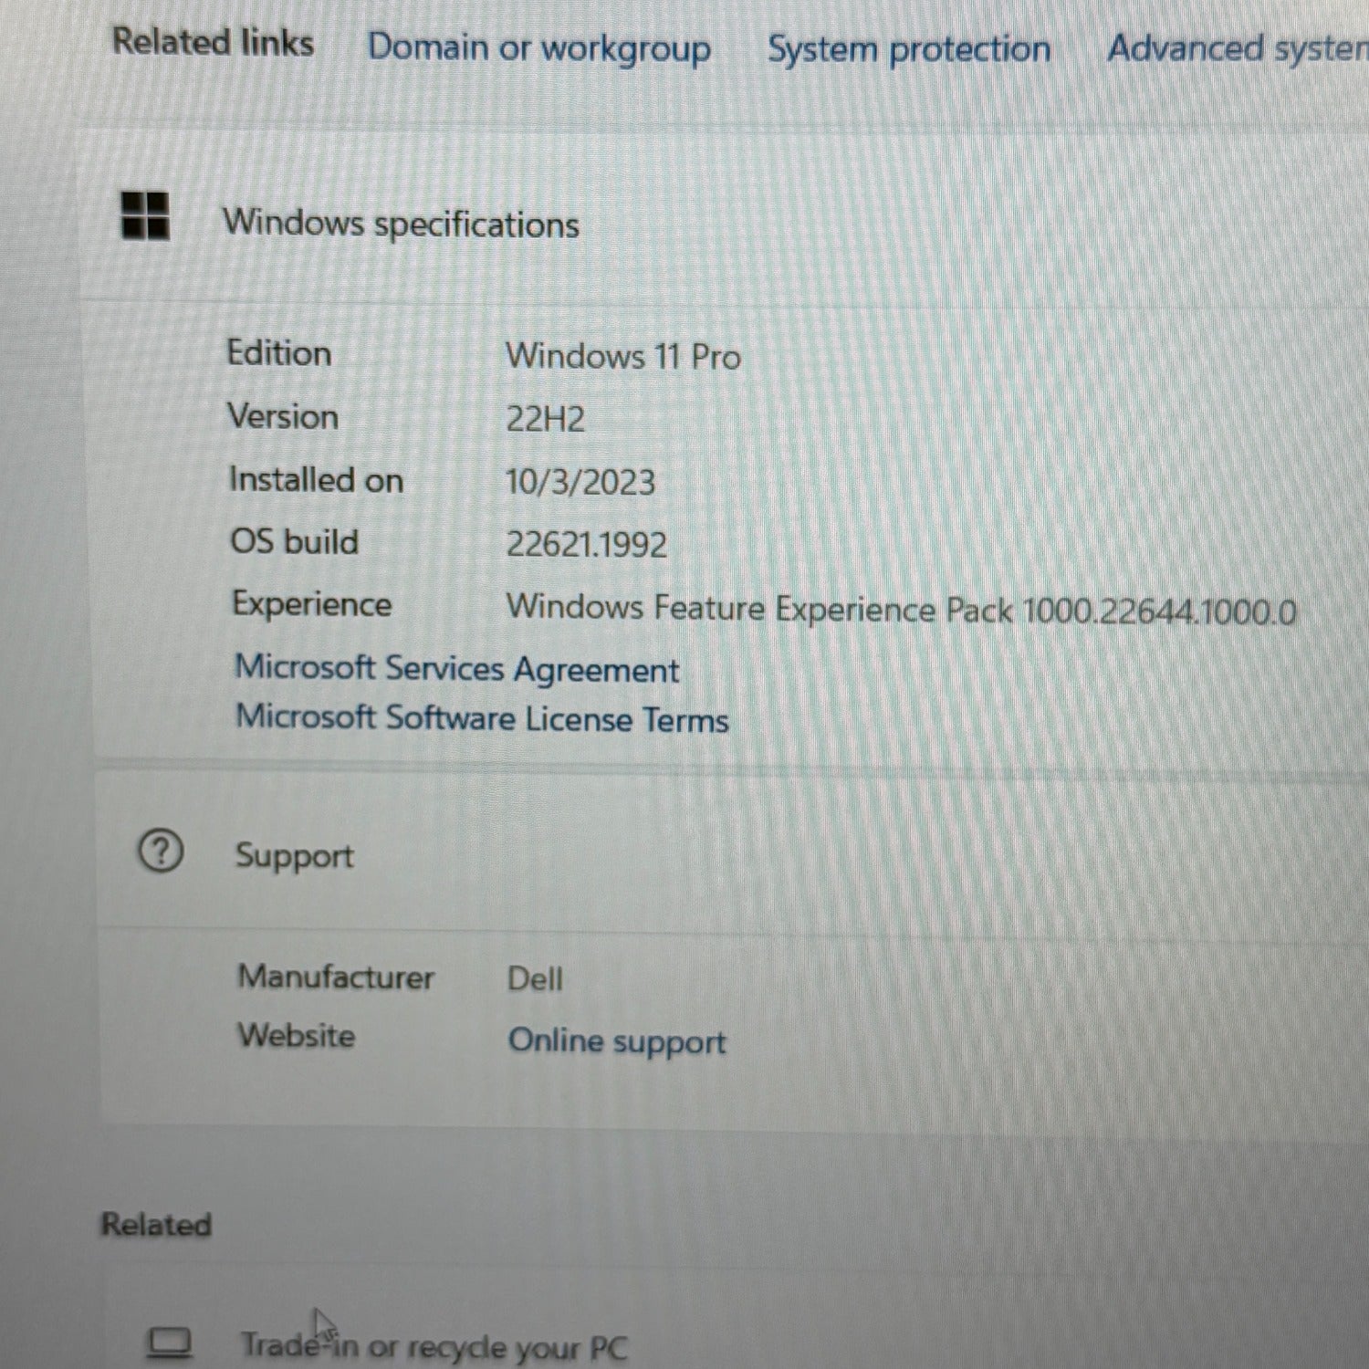The height and width of the screenshot is (1369, 1369).
Task: Select Windows Feature Experience Pack value
Action: (x=901, y=609)
